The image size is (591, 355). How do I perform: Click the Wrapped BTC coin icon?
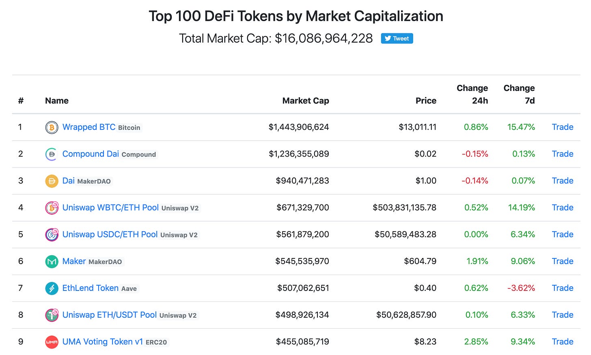click(x=52, y=127)
